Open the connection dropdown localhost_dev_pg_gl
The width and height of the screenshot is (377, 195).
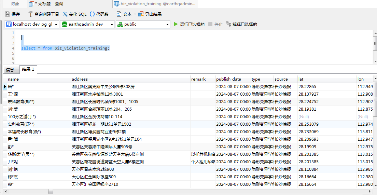32,24
